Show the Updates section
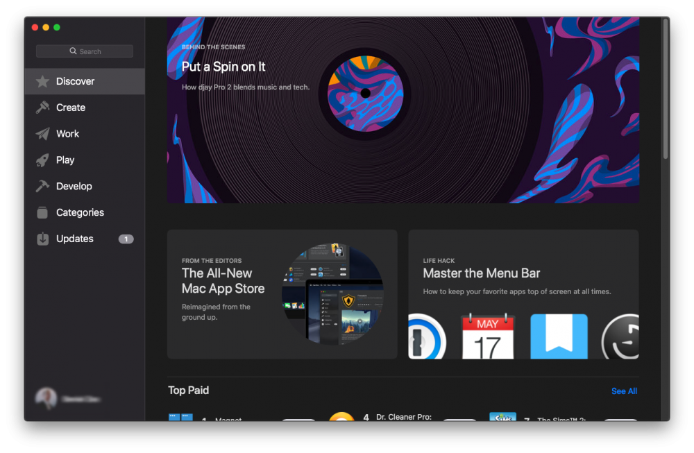 pyautogui.click(x=85, y=239)
